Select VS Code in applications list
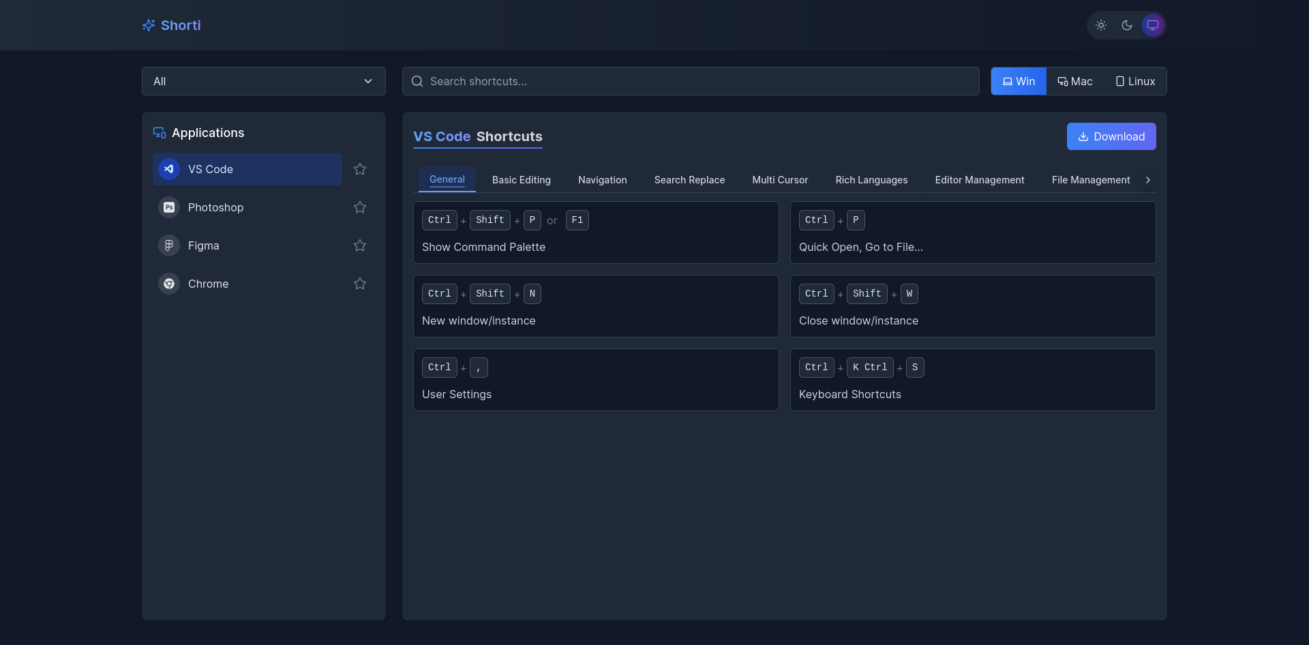This screenshot has width=1309, height=645. tap(247, 169)
